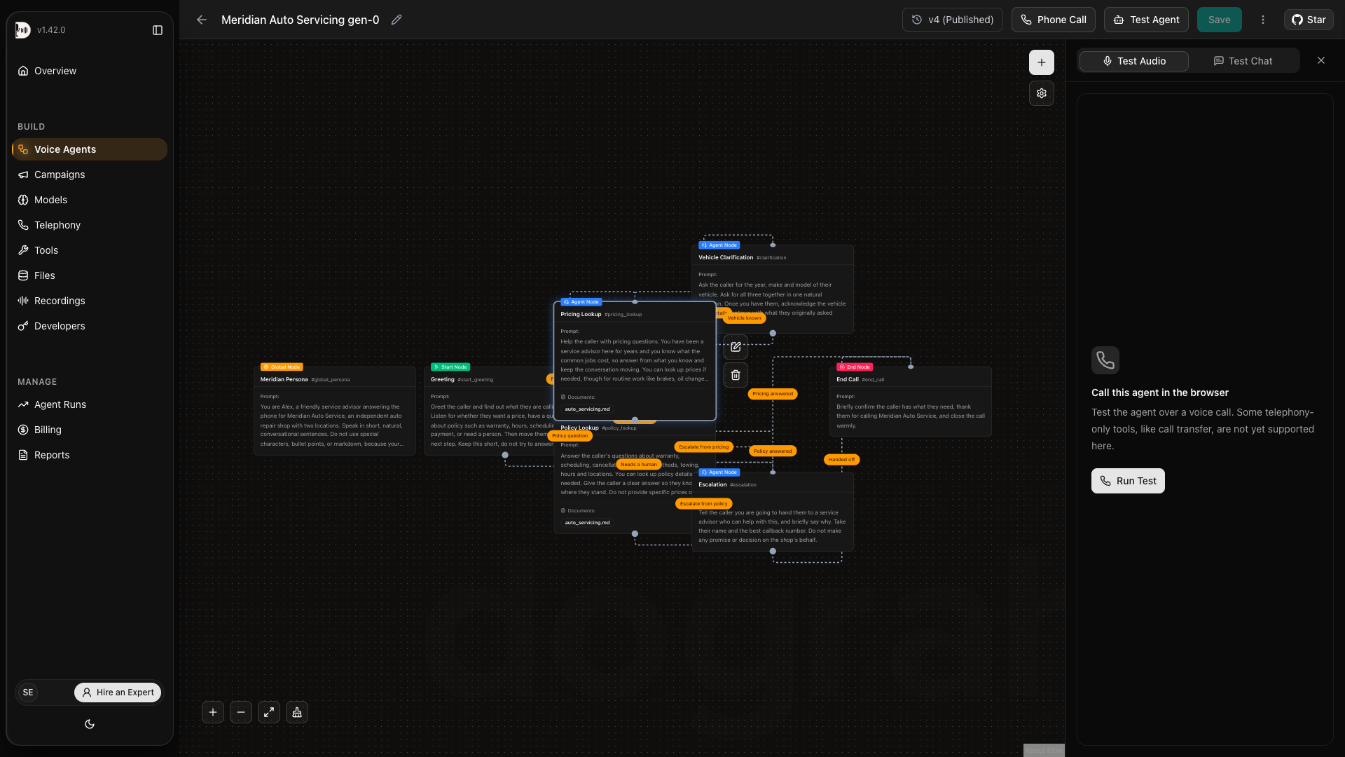The image size is (1345, 757).
Task: Click the Handed off edge label
Action: [841, 460]
